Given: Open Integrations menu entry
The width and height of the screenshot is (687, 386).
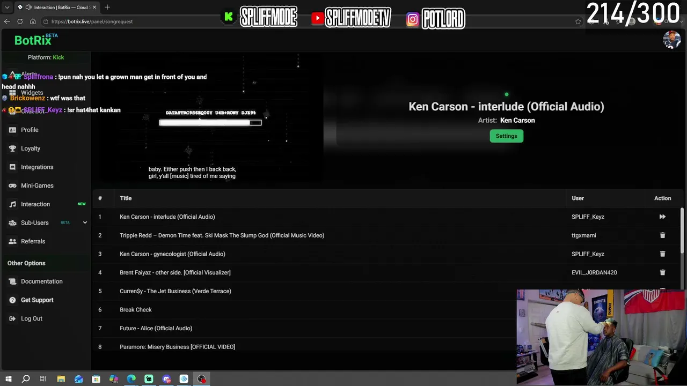Looking at the screenshot, I should (x=37, y=167).
